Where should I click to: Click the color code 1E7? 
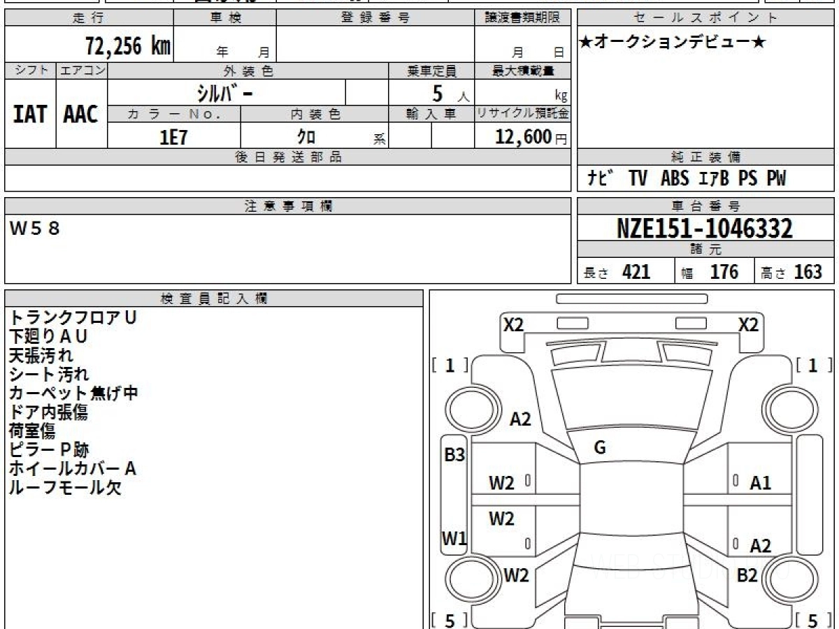174,137
